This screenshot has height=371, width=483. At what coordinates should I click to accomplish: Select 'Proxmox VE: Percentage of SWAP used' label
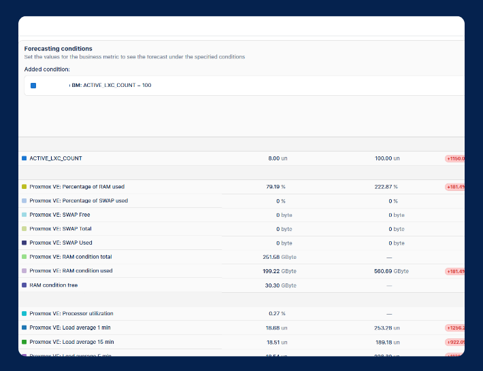coord(78,200)
